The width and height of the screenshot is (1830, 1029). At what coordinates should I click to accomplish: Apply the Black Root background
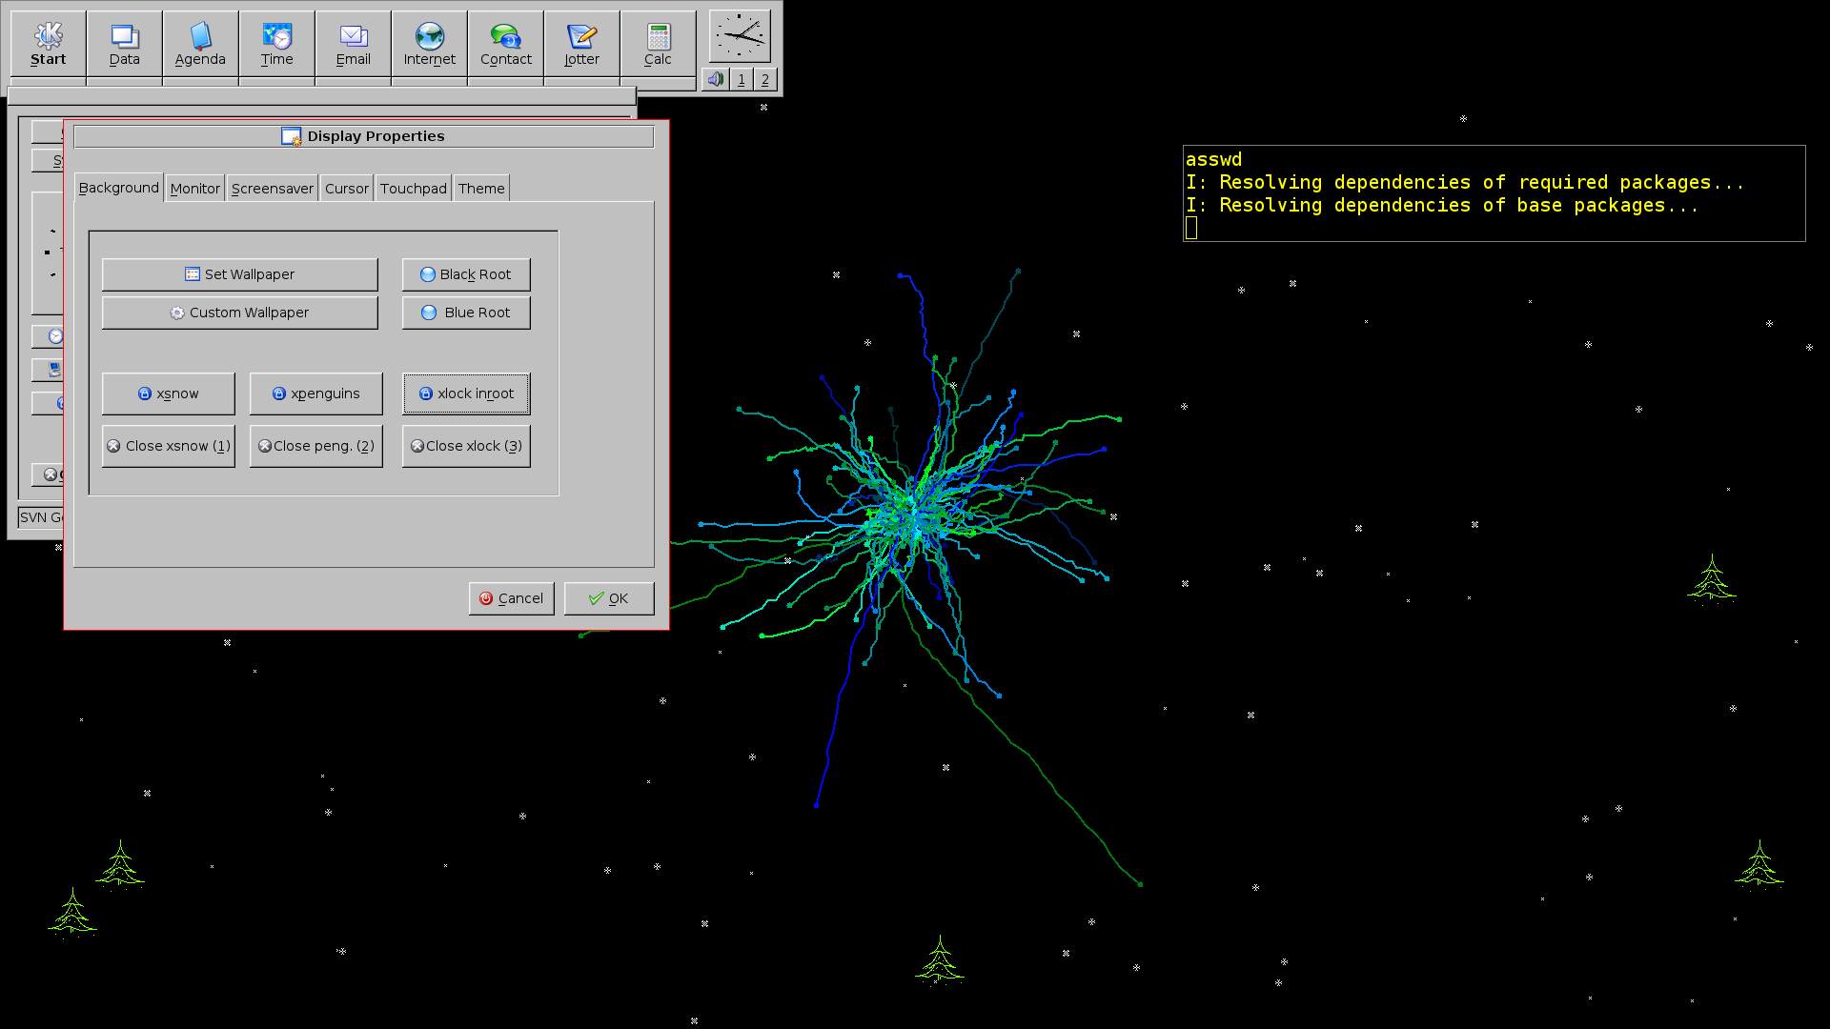pyautogui.click(x=465, y=274)
